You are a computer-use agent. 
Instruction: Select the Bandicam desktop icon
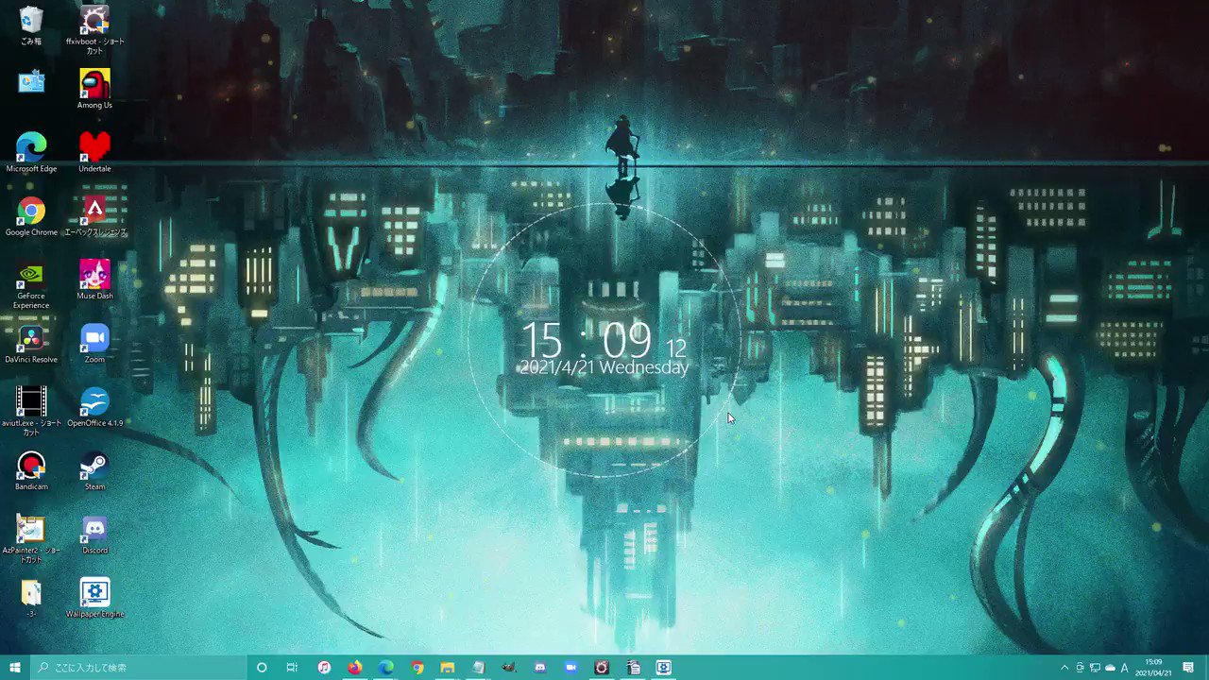[31, 470]
